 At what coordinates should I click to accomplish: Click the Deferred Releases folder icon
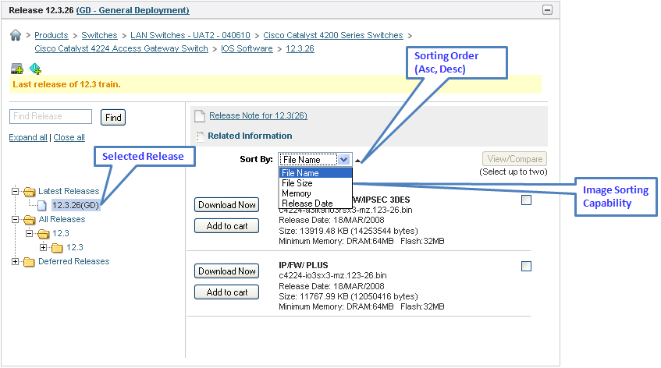point(29,262)
